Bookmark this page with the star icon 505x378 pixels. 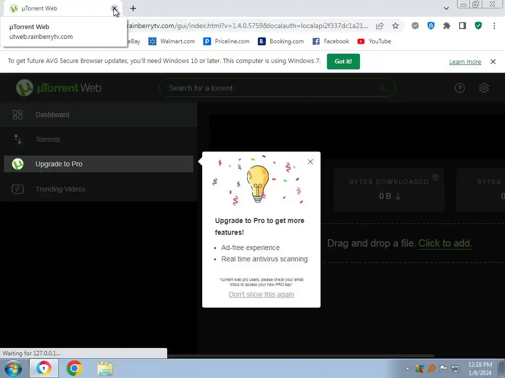click(x=396, y=26)
